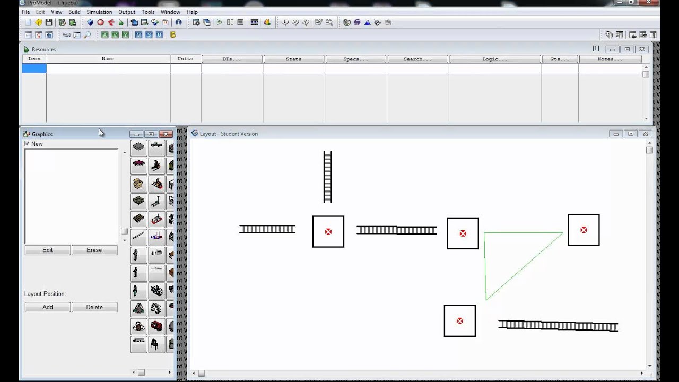The width and height of the screenshot is (679, 382).
Task: Click the Specs... column header button
Action: [356, 59]
